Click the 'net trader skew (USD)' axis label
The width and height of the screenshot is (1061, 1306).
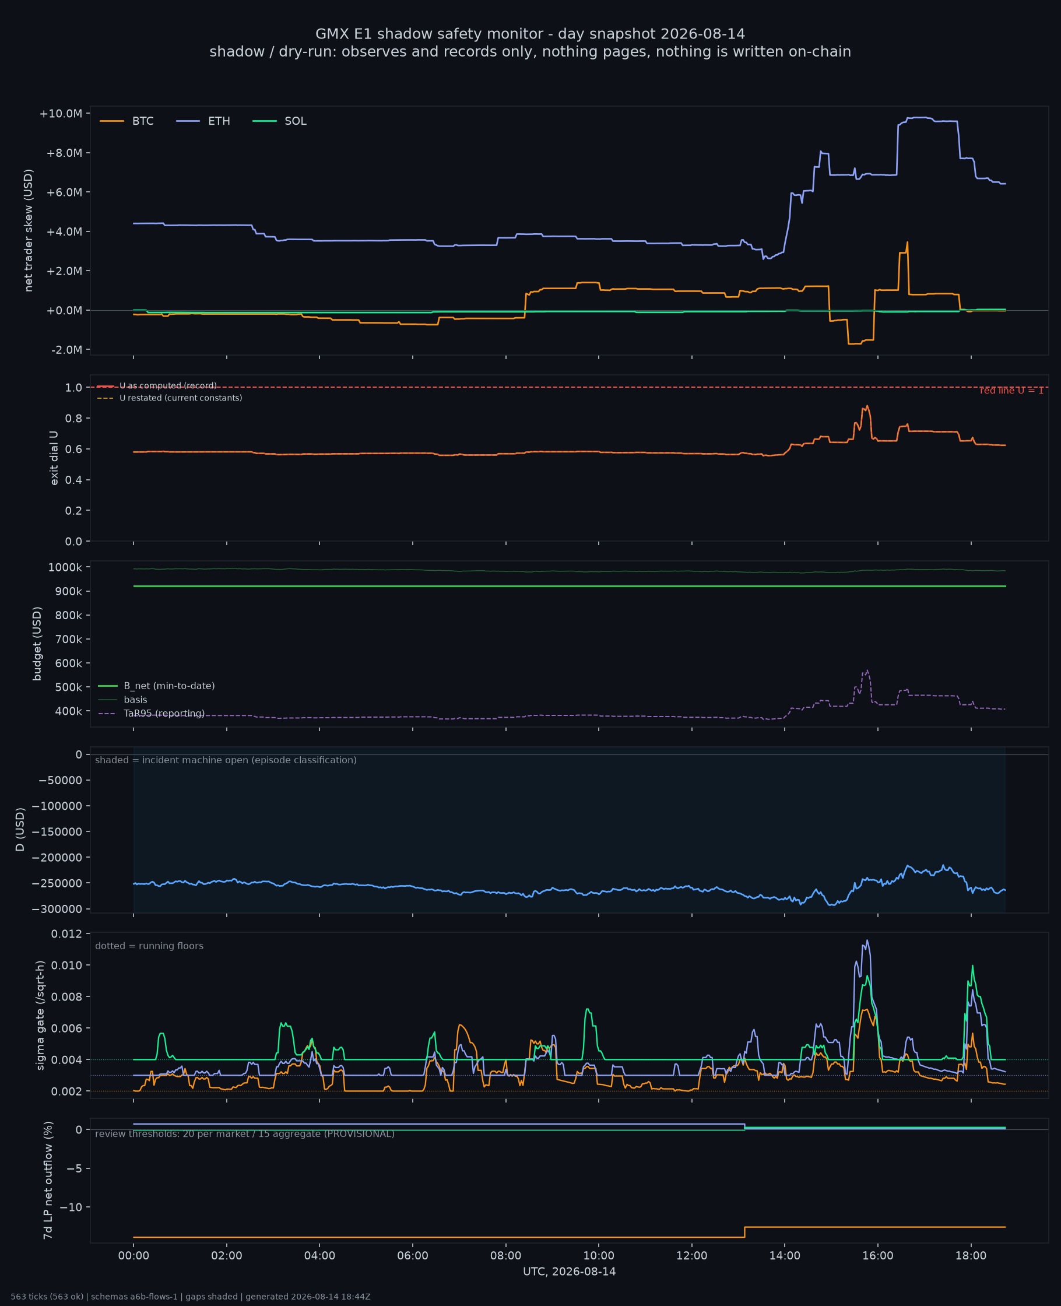coord(29,230)
